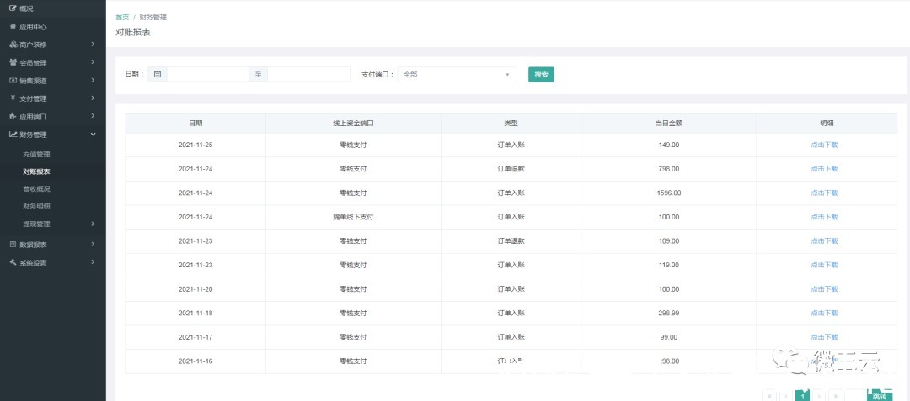910x401 pixels.
Task: Click the 数据报表 report icon
Action: pos(13,244)
